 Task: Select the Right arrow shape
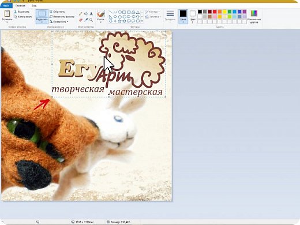129,17
